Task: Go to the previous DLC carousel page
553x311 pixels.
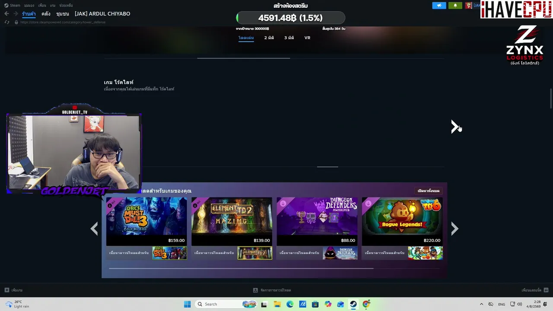Action: [x=94, y=228]
